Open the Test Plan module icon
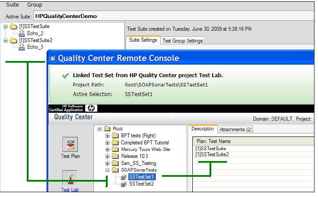The height and width of the screenshot is (197, 318). pos(70,144)
